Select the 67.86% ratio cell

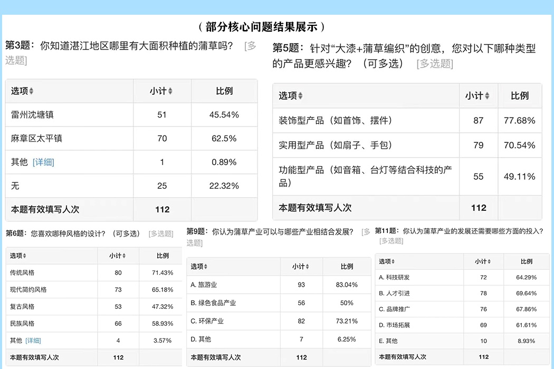coord(527,309)
